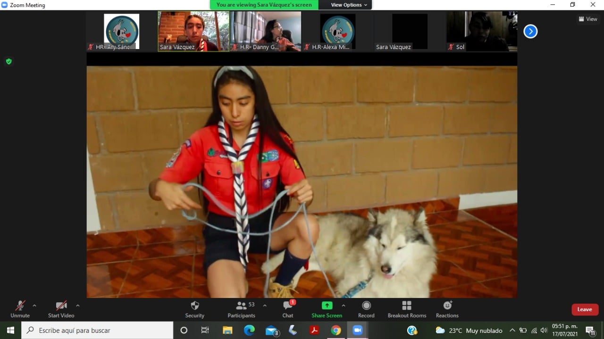Image resolution: width=604 pixels, height=339 pixels.
Task: Show next participants with the blue arrow
Action: click(530, 31)
